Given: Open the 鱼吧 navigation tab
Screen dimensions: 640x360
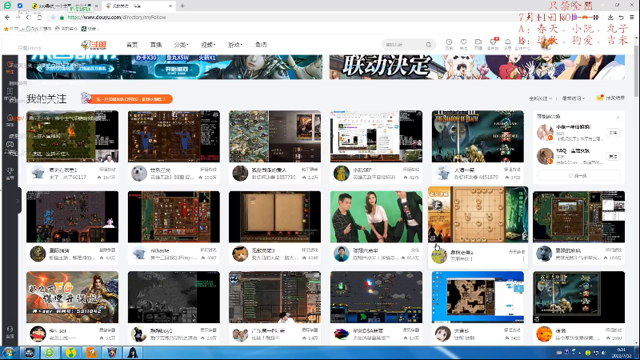Looking at the screenshot, I should pyautogui.click(x=261, y=45).
